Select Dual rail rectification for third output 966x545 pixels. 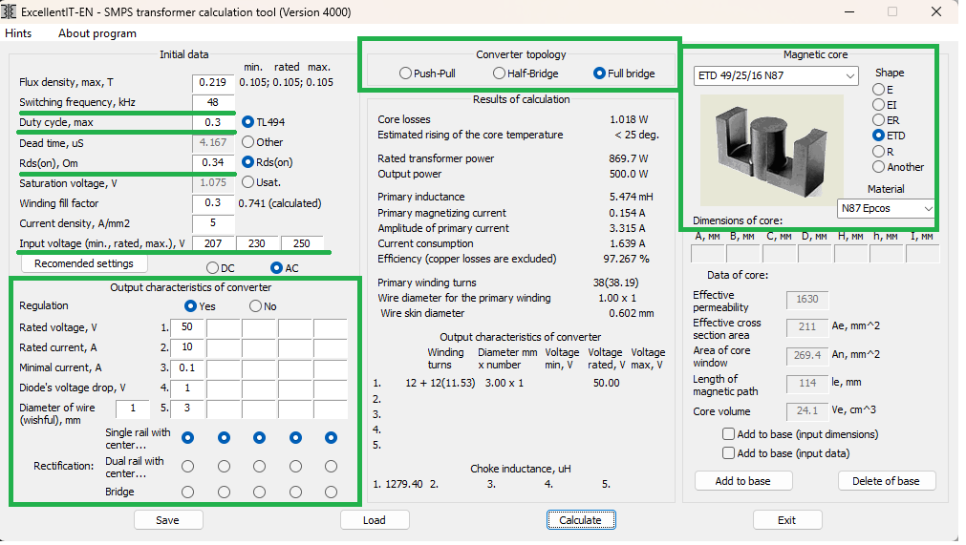[x=259, y=467]
